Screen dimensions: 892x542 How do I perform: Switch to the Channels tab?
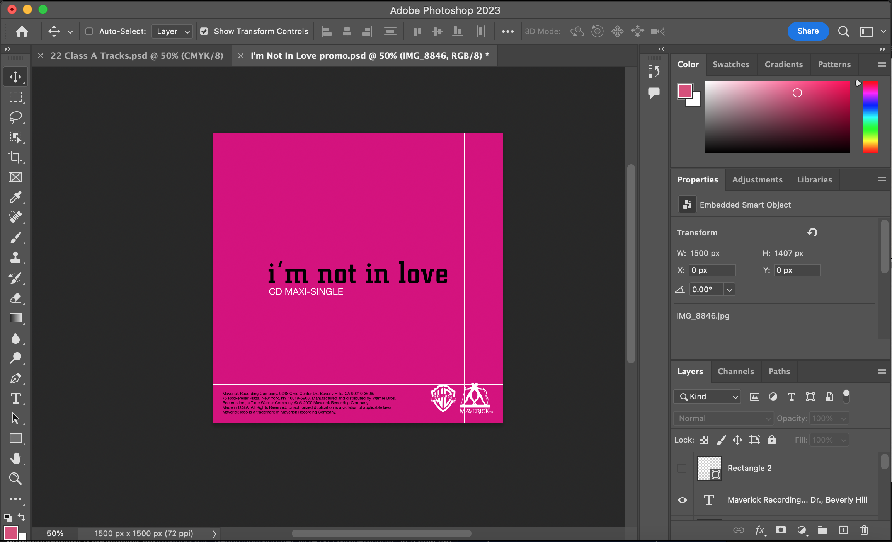pos(735,371)
